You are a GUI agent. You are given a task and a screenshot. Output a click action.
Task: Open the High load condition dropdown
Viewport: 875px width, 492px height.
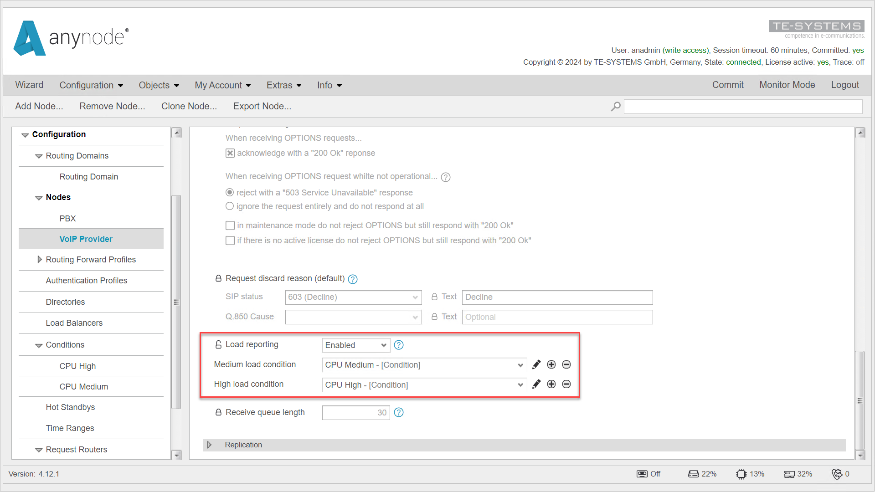click(424, 385)
